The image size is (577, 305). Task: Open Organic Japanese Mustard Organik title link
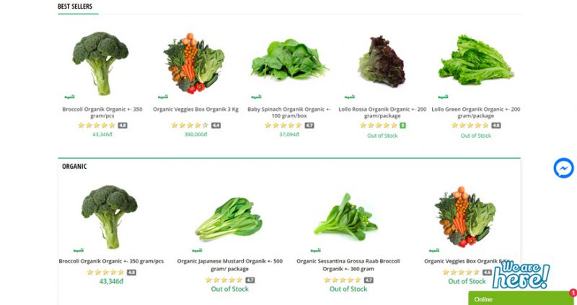229,265
